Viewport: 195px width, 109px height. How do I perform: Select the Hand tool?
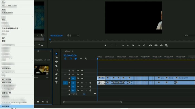[x=56, y=78]
